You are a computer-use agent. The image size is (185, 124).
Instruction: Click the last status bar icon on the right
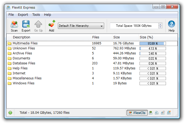coord(169,113)
